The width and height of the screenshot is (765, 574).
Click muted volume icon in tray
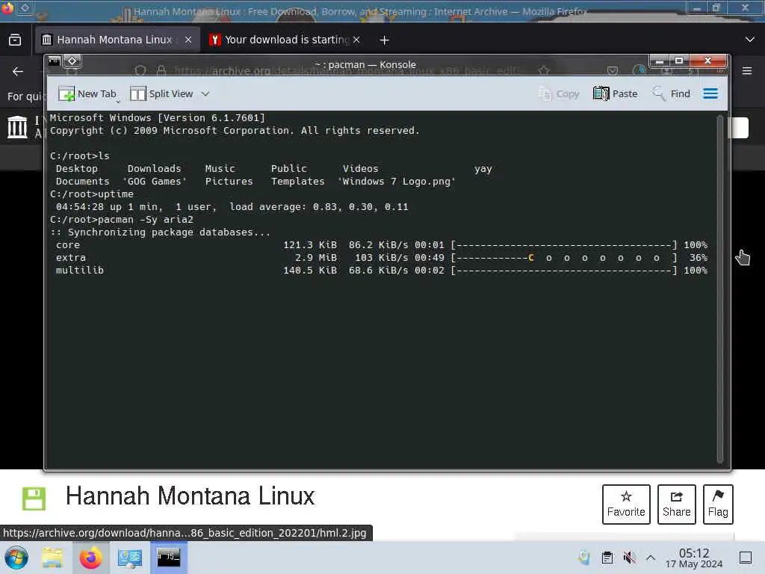(629, 558)
